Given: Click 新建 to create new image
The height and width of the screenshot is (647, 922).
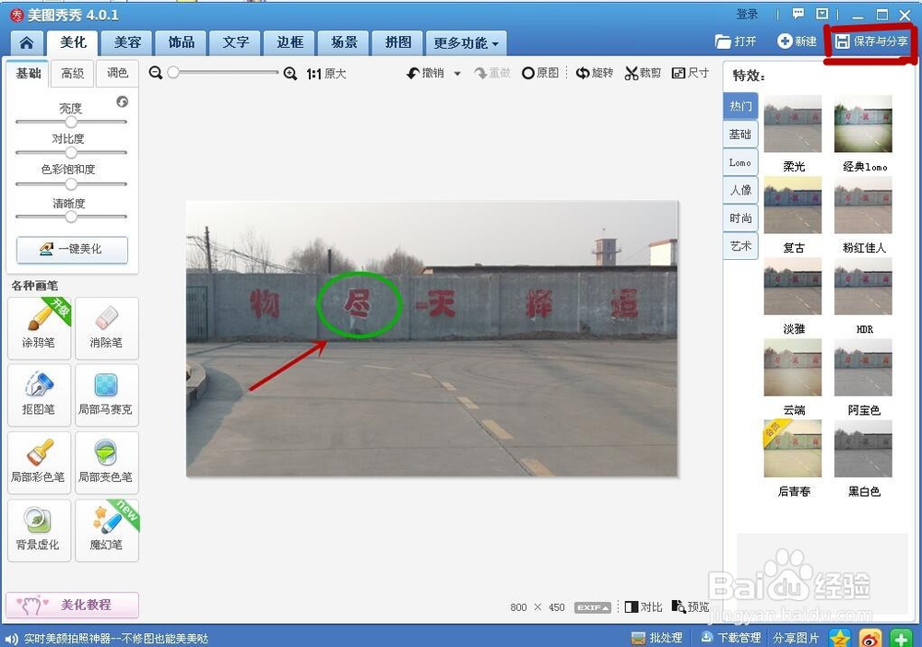Looking at the screenshot, I should 797,41.
